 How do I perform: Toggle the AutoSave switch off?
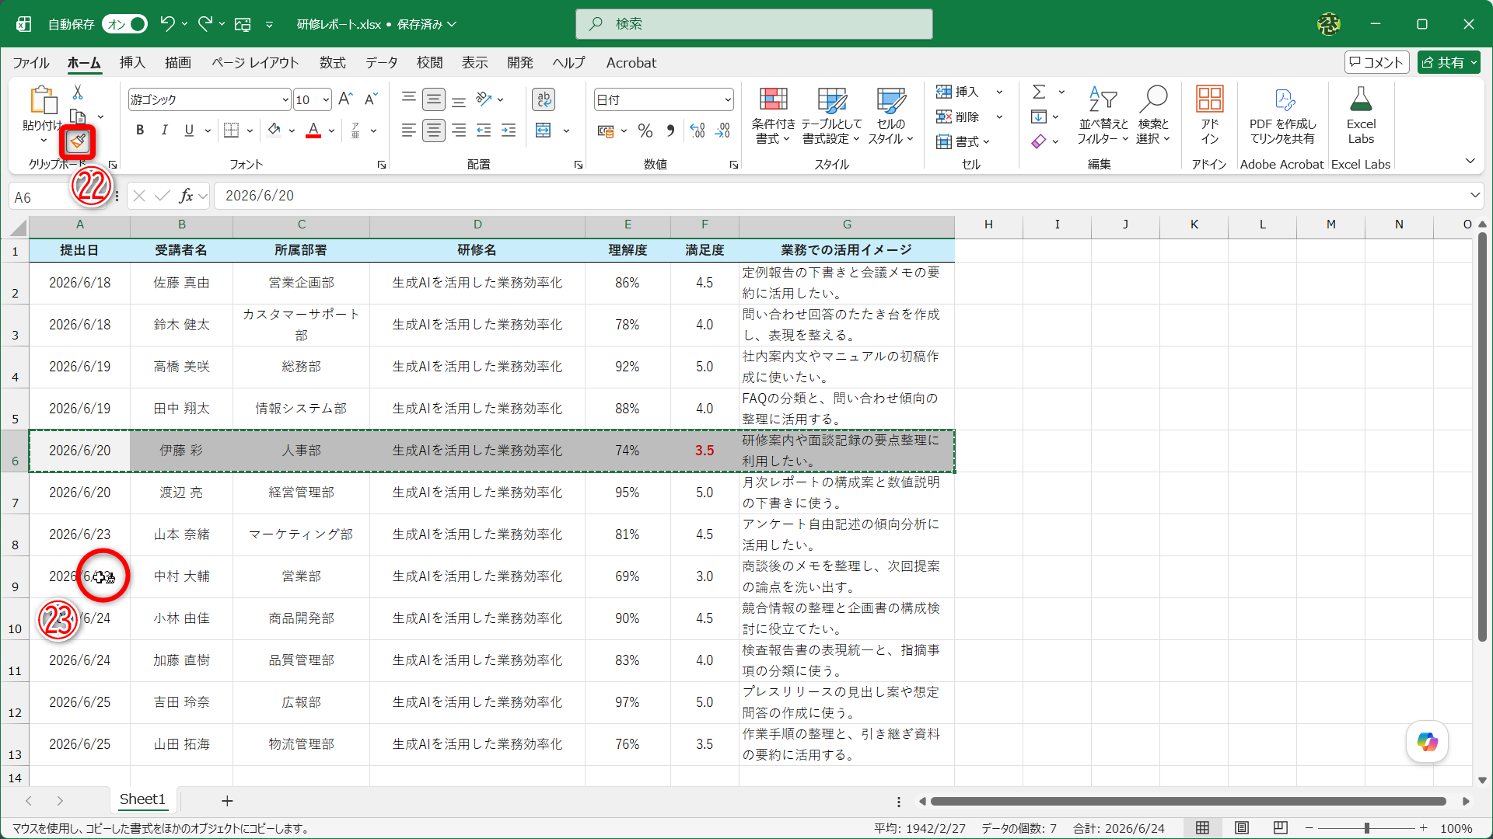pos(124,24)
